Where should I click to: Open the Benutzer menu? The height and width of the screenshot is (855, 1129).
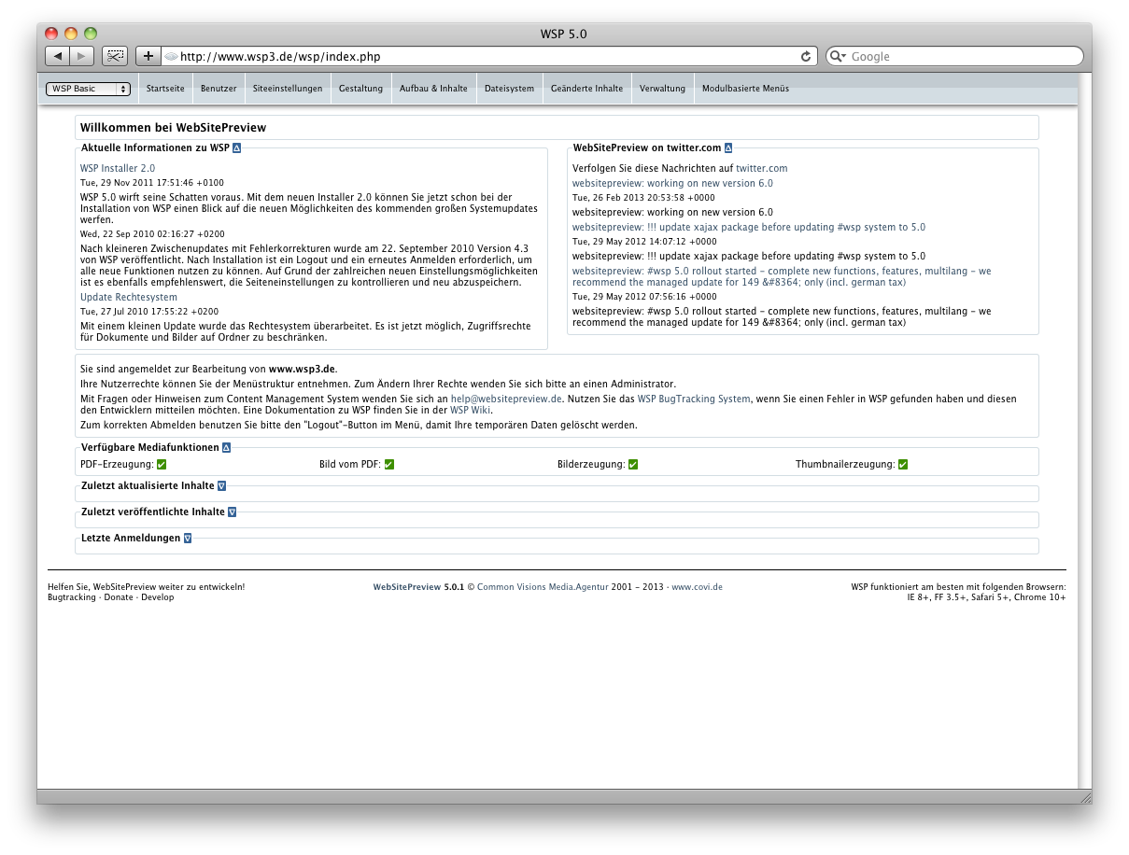click(219, 89)
